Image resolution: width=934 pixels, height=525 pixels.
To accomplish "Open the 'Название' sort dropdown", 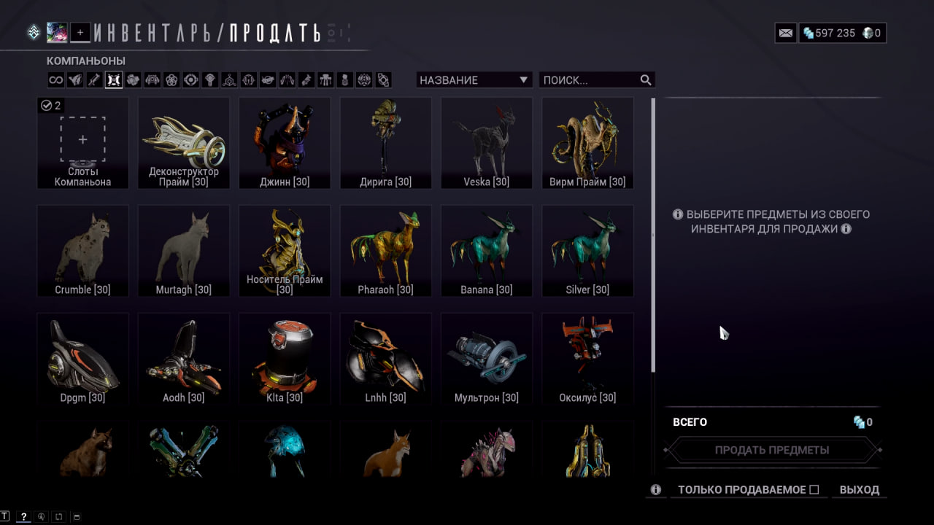I will 474,80.
